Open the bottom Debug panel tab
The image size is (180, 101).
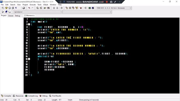pyautogui.click(x=43, y=96)
